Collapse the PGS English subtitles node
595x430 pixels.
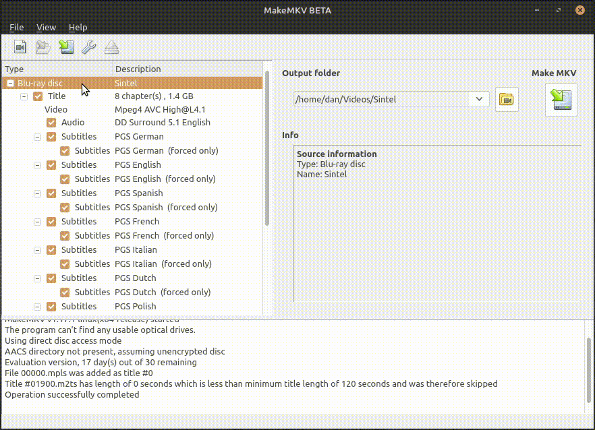tap(37, 165)
